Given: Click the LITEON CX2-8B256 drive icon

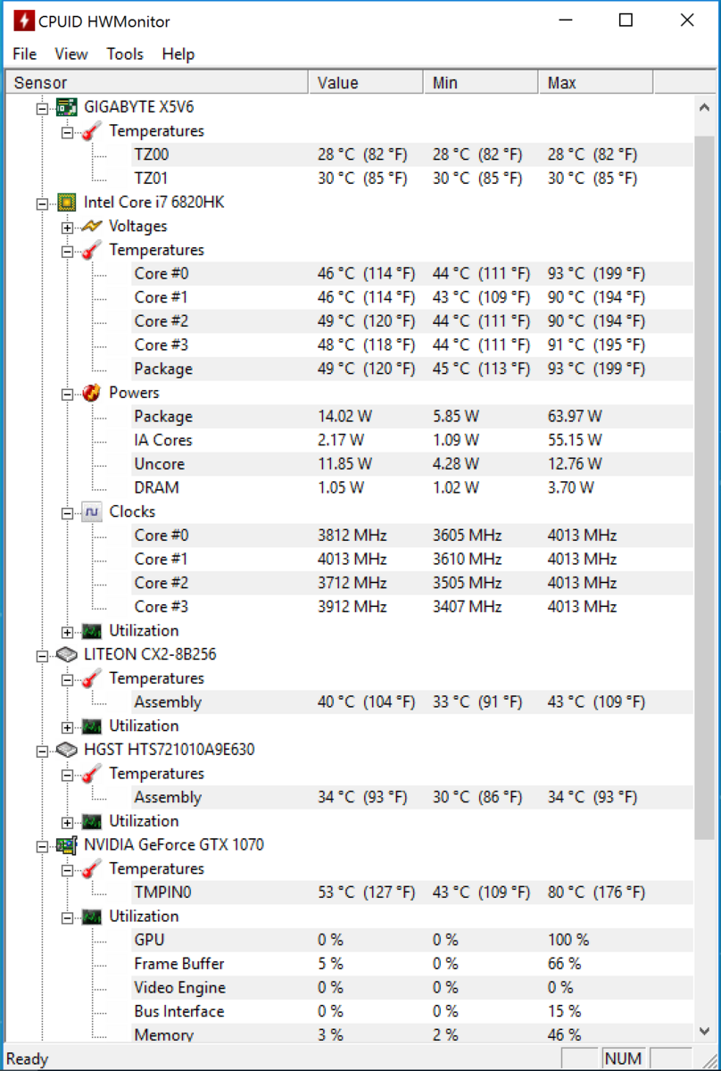Looking at the screenshot, I should tap(65, 654).
